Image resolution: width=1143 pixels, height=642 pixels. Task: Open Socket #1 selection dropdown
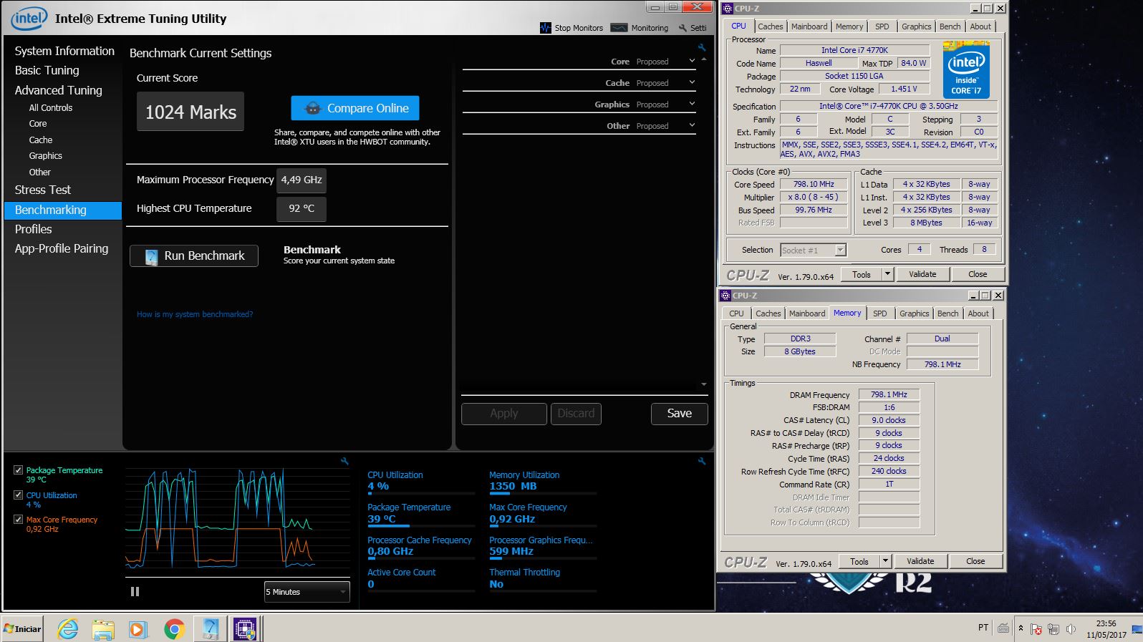coord(814,250)
